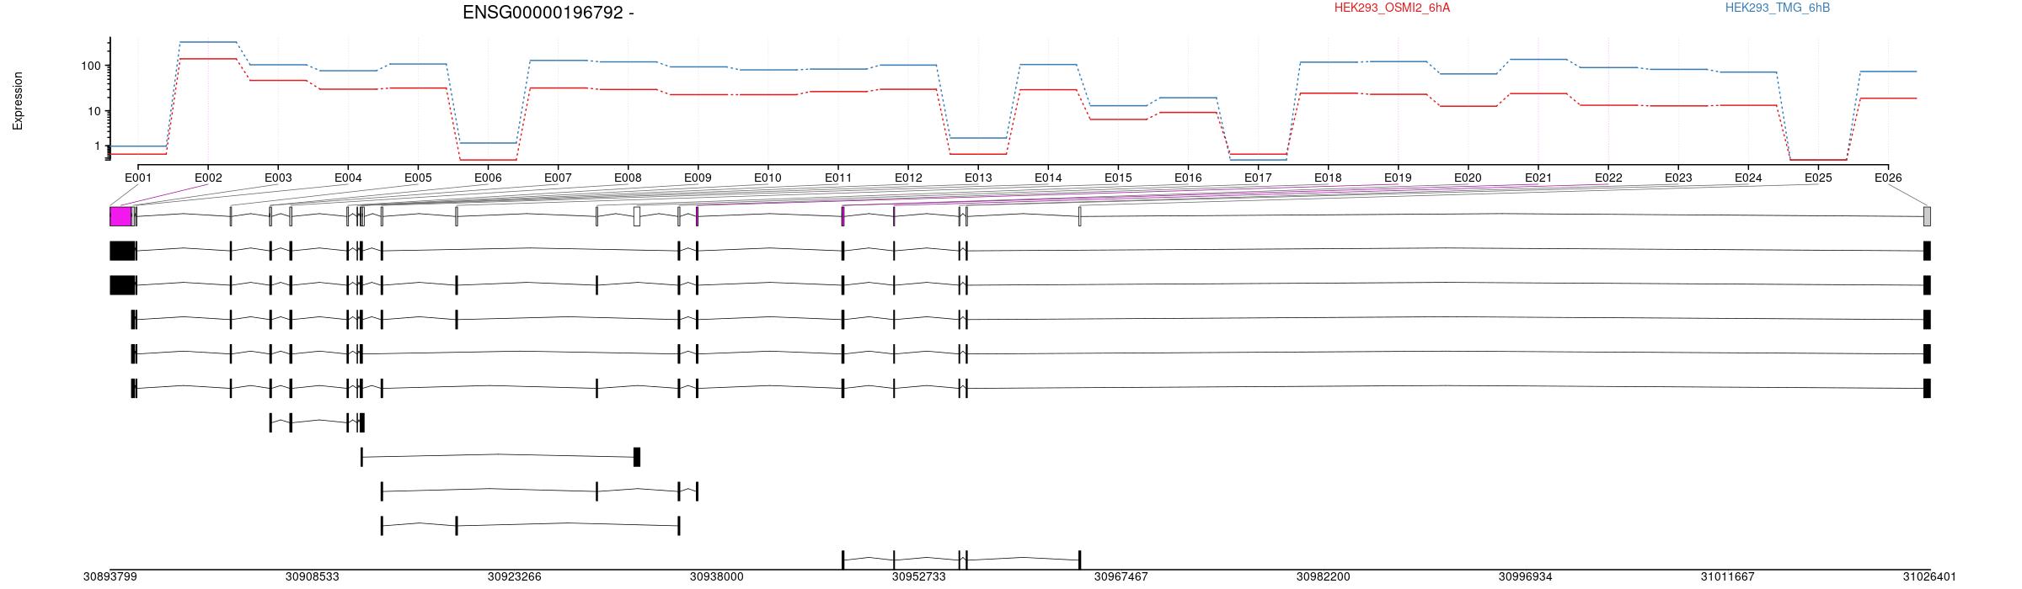Click exon label E010
This screenshot has height=589, width=2022.
point(768,178)
